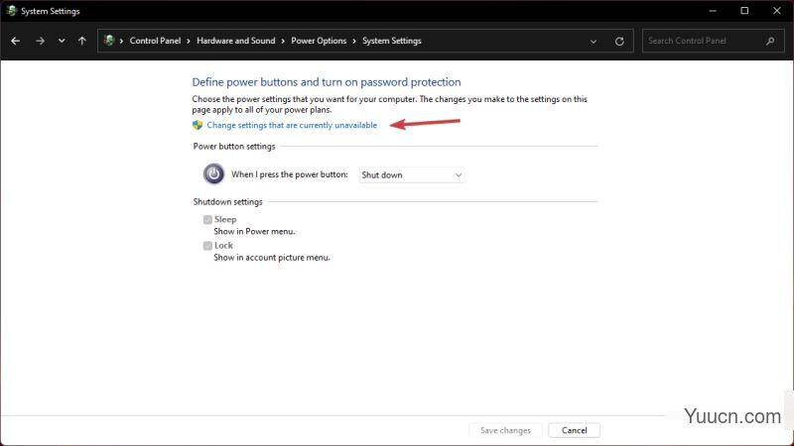Click the search magnifier icon
This screenshot has width=794, height=446.
click(x=770, y=41)
